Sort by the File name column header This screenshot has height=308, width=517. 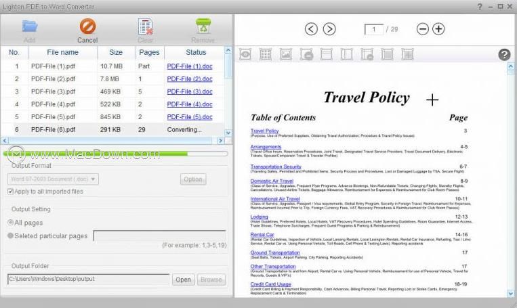point(62,52)
